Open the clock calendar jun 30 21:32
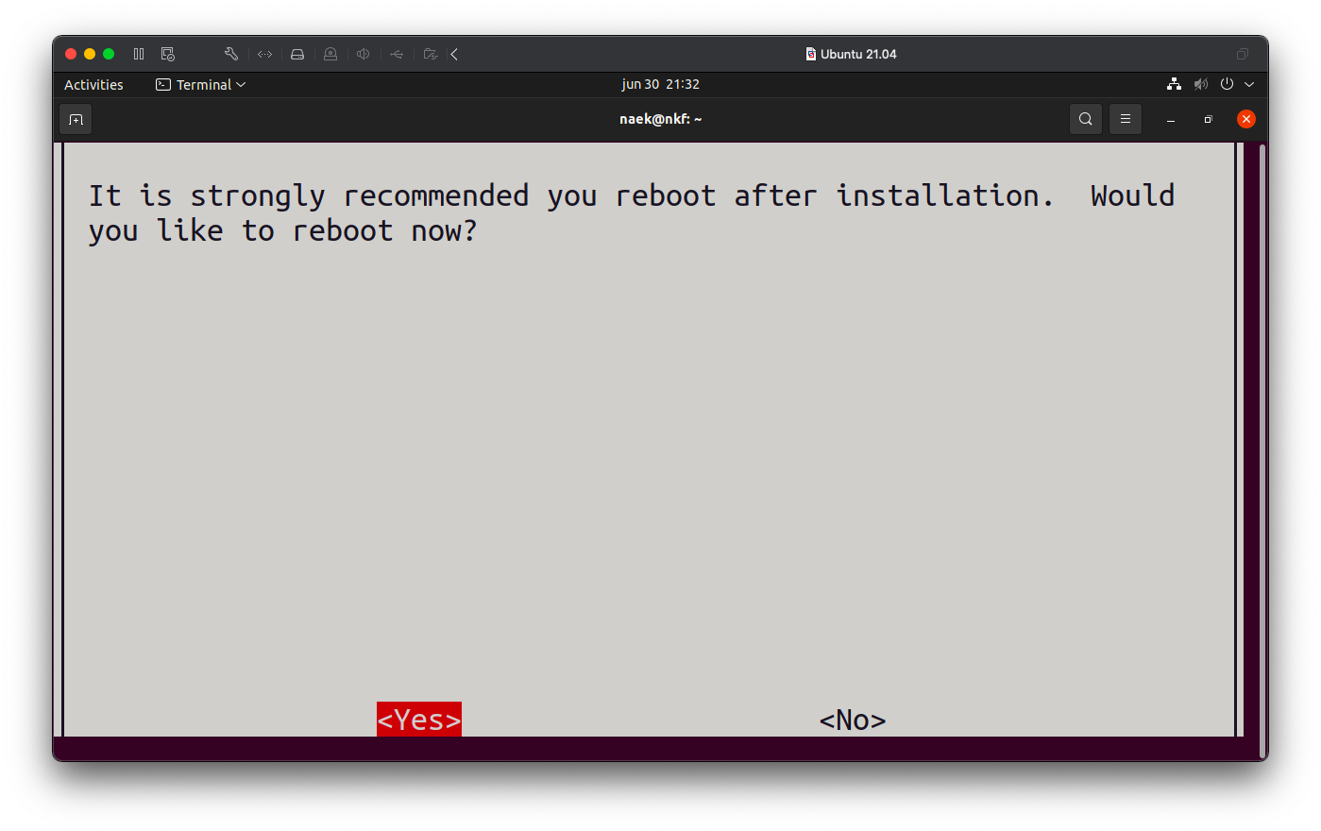Image resolution: width=1321 pixels, height=831 pixels. [x=660, y=84]
